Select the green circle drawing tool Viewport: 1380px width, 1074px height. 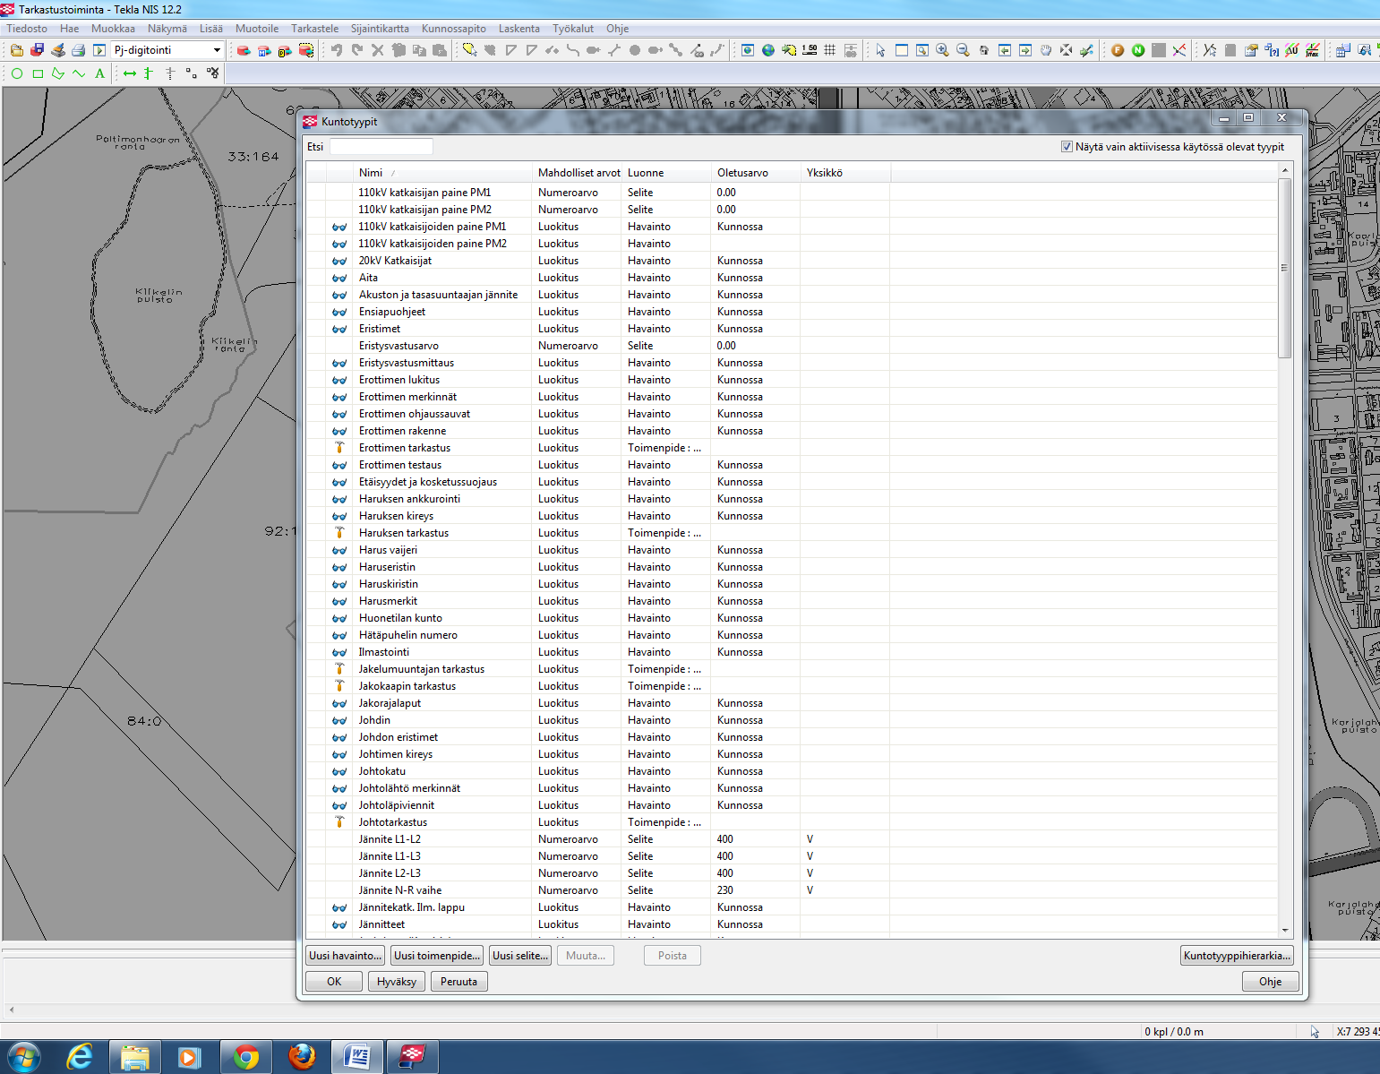[16, 73]
